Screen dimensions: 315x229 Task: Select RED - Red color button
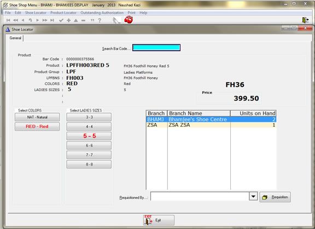click(37, 126)
